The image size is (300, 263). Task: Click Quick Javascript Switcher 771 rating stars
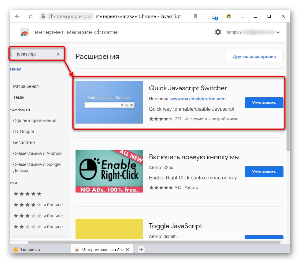click(x=161, y=119)
